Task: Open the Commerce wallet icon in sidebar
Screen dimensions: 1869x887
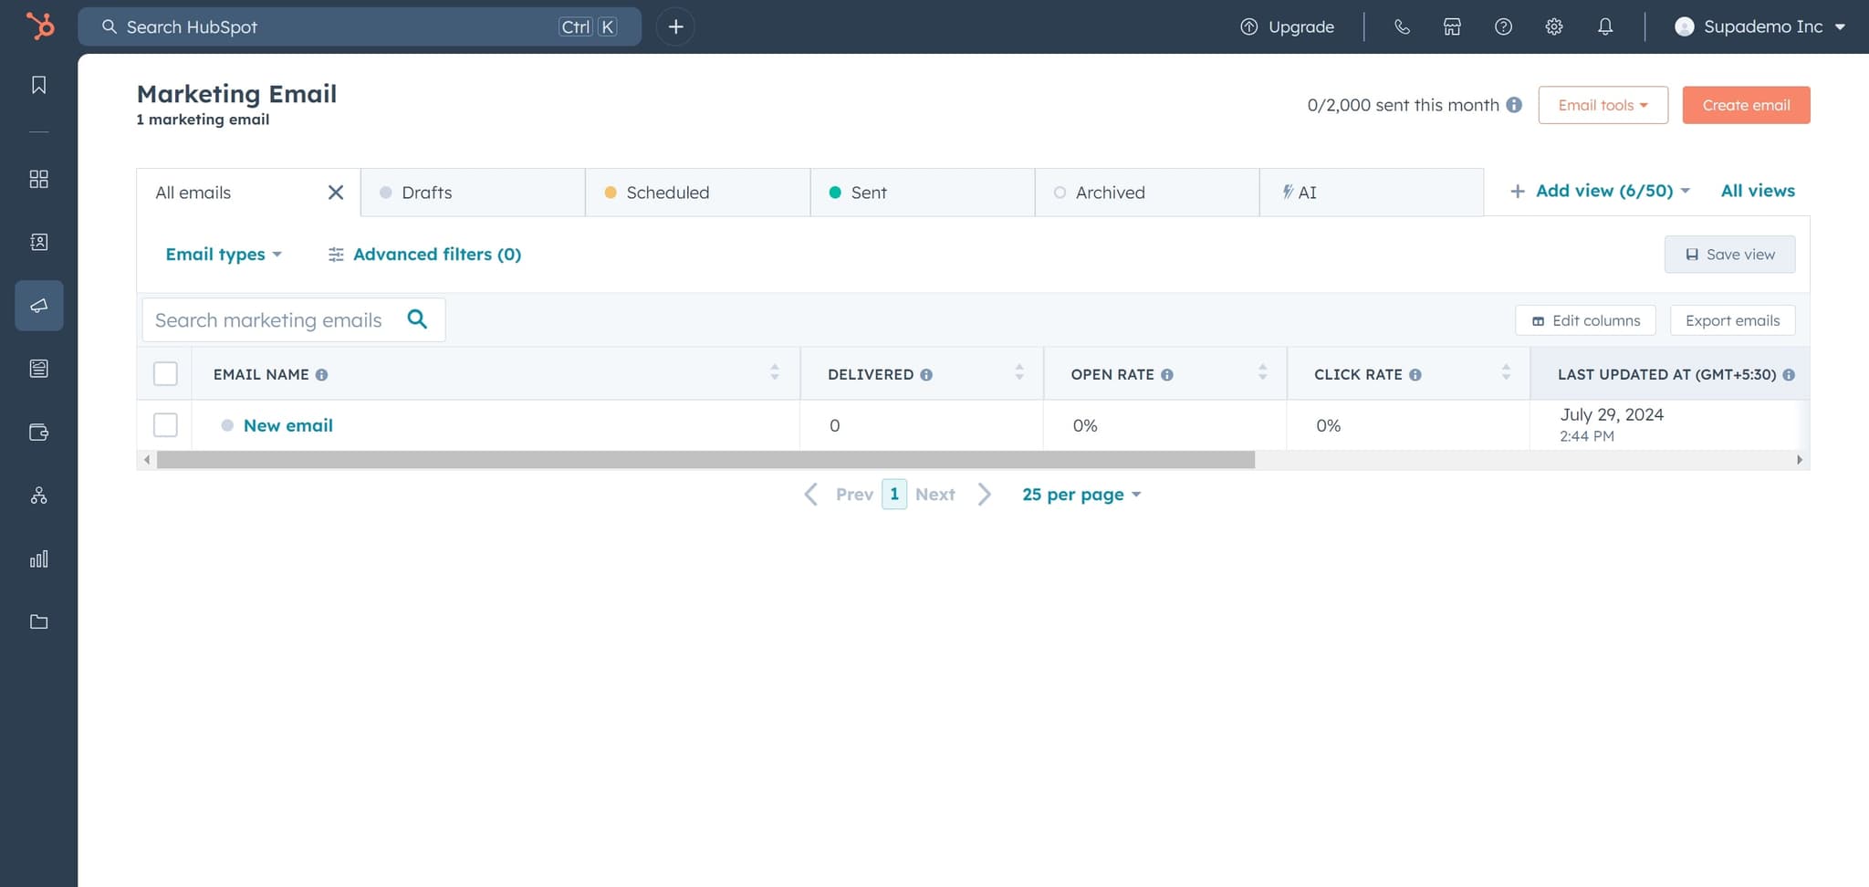Action: tap(38, 432)
